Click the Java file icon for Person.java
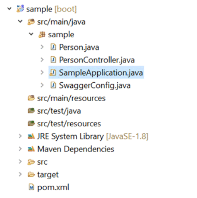The width and height of the screenshot is (197, 198). click(x=53, y=47)
